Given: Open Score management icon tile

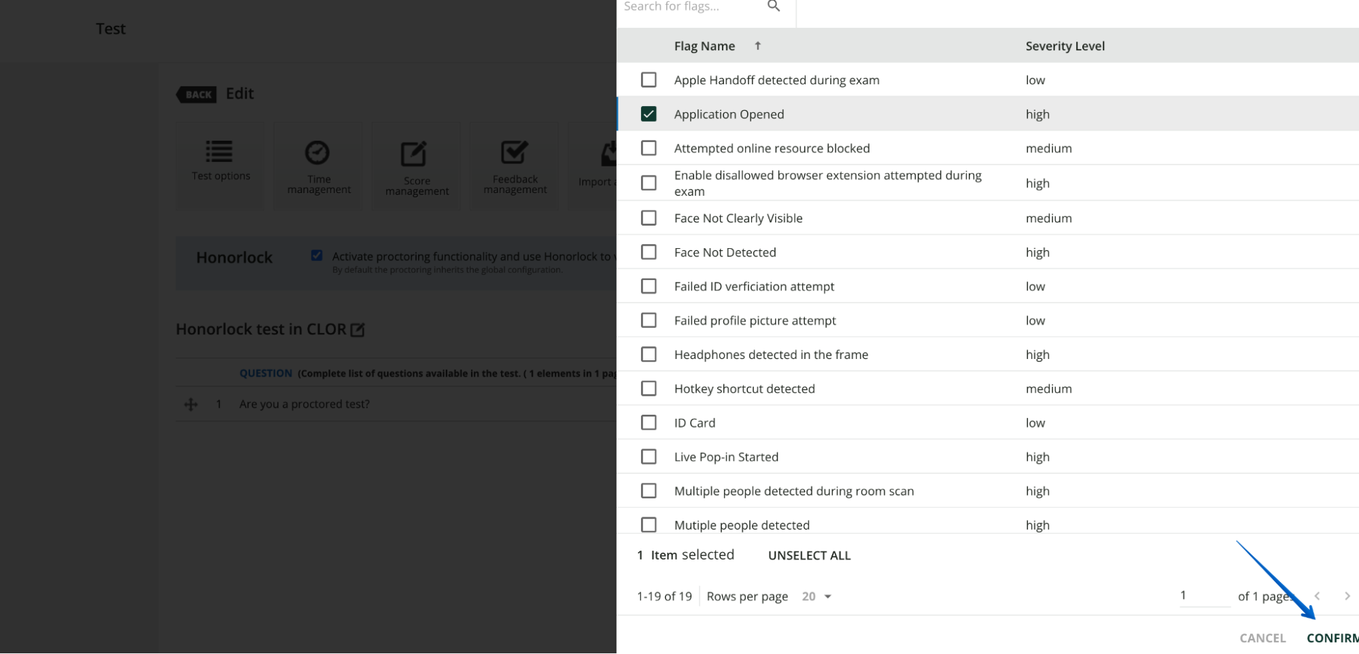Looking at the screenshot, I should [x=417, y=167].
